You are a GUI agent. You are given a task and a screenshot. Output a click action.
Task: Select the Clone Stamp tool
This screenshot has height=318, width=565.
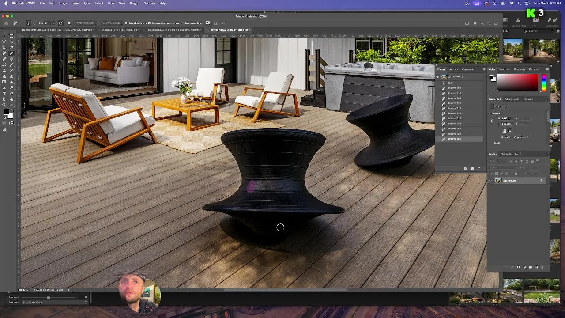(x=4, y=71)
